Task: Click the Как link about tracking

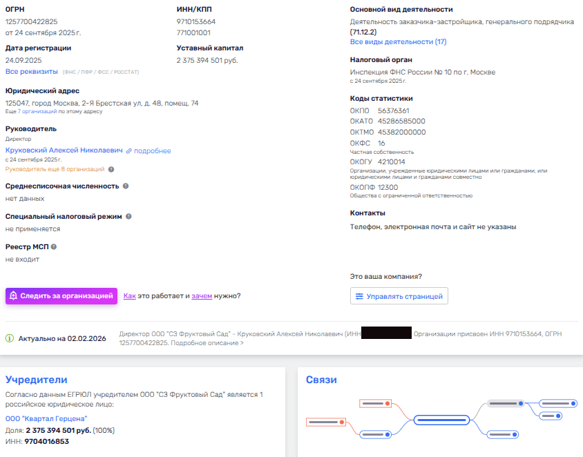Action: 129,296
